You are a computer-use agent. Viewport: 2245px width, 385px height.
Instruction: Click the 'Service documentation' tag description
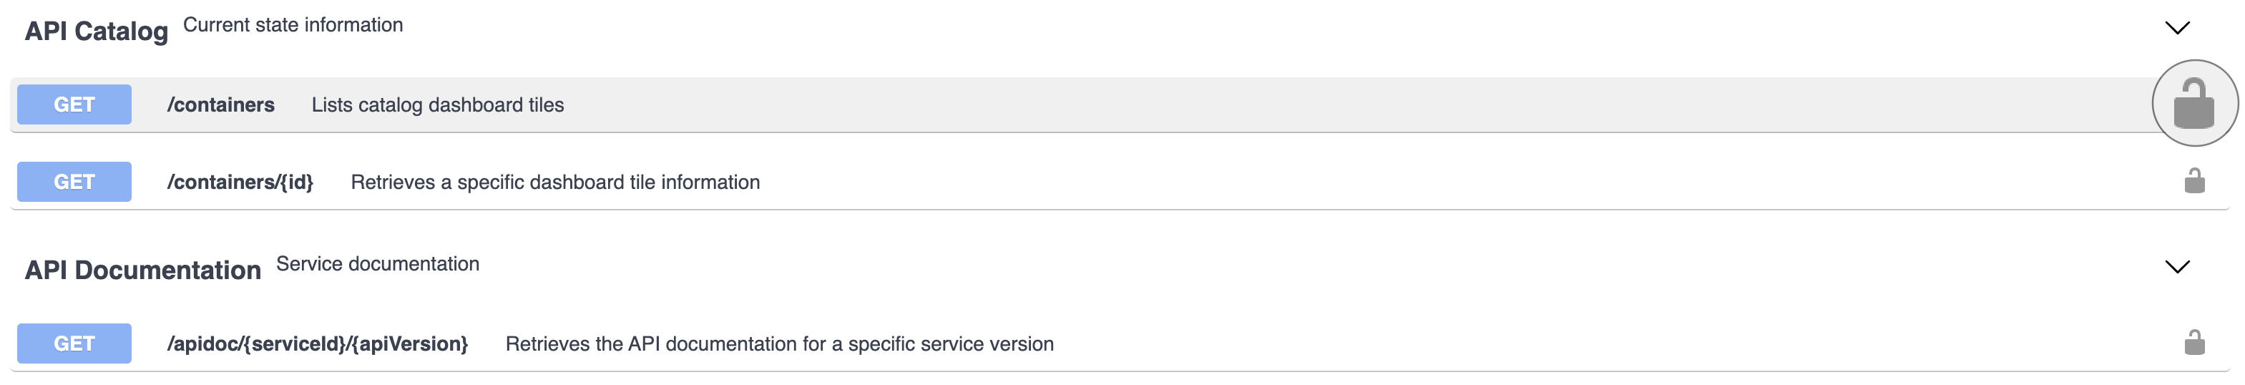coord(377,264)
